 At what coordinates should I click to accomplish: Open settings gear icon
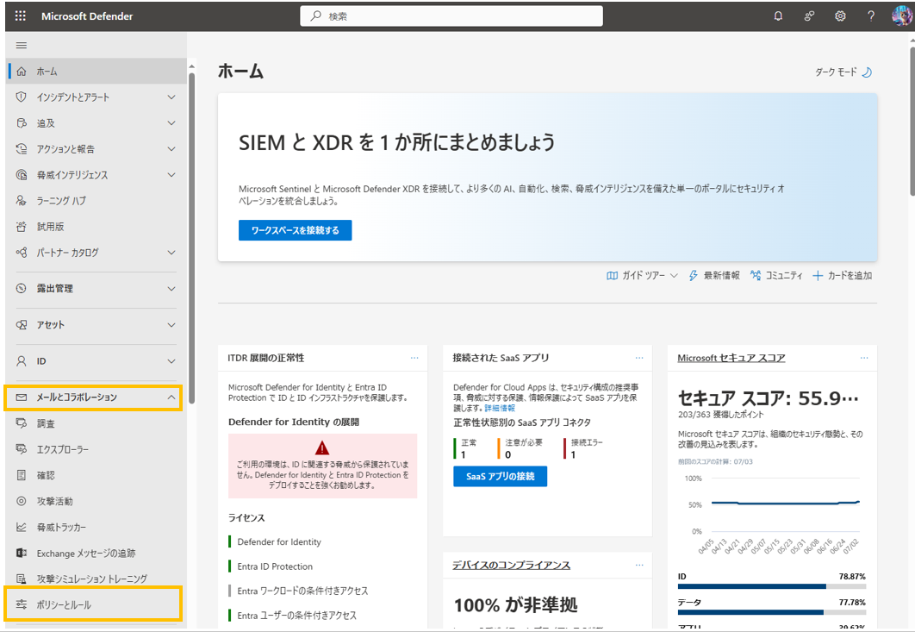840,16
